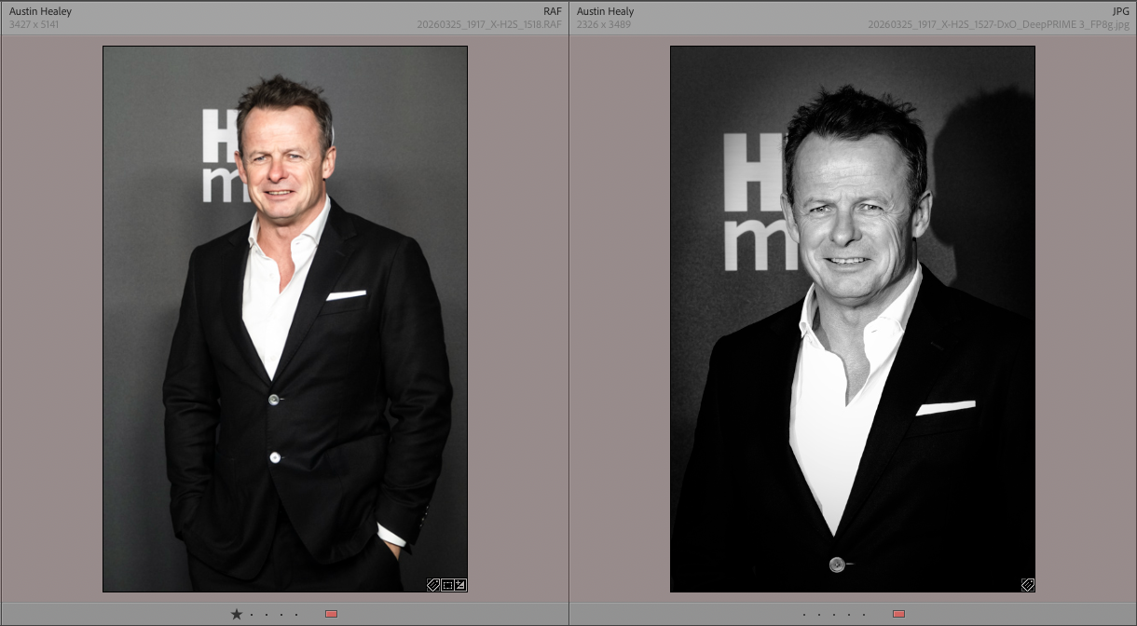The width and height of the screenshot is (1137, 626).
Task: Rate the right black-and-white photo four stars
Action: click(849, 614)
